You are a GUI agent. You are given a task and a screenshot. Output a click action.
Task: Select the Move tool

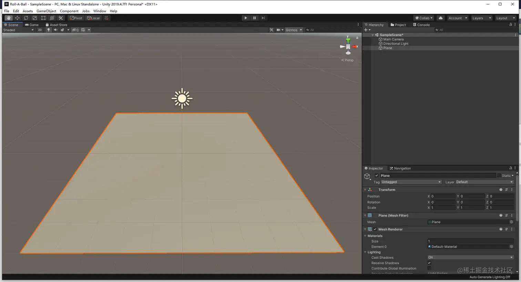[17, 18]
